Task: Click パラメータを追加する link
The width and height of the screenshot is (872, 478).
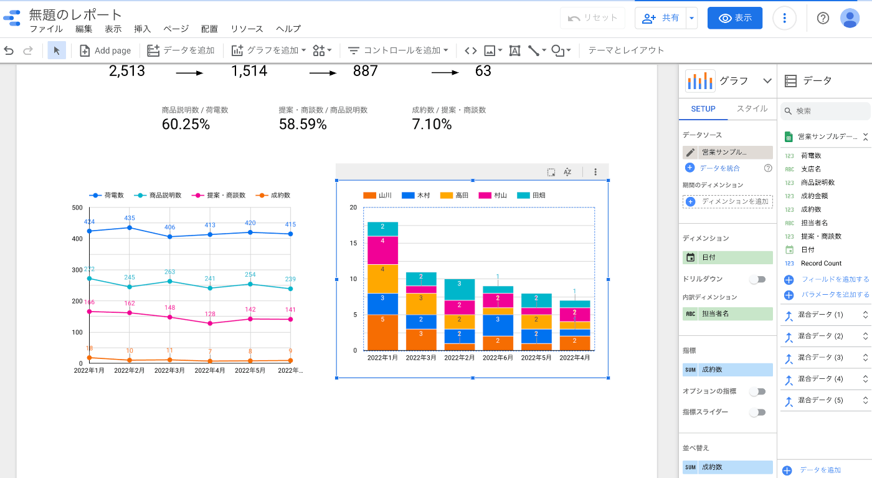Action: (x=835, y=295)
